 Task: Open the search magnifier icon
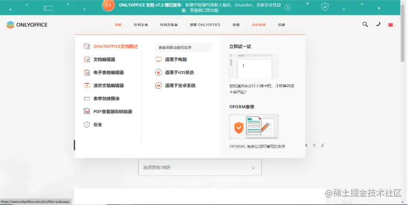(365, 25)
